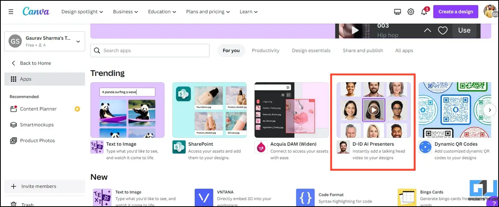Click the Apps grid icon in sidebar
Image resolution: width=499 pixels, height=207 pixels.
(x=14, y=79)
